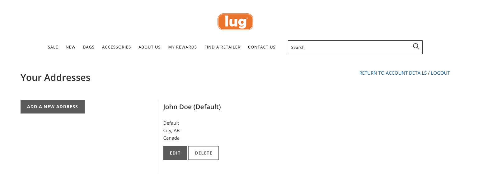Open the BAGS navigation menu
This screenshot has width=487, height=176.
[x=89, y=47]
